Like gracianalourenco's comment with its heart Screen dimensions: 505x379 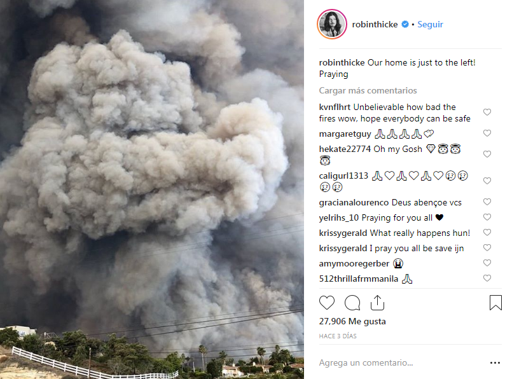tap(487, 202)
